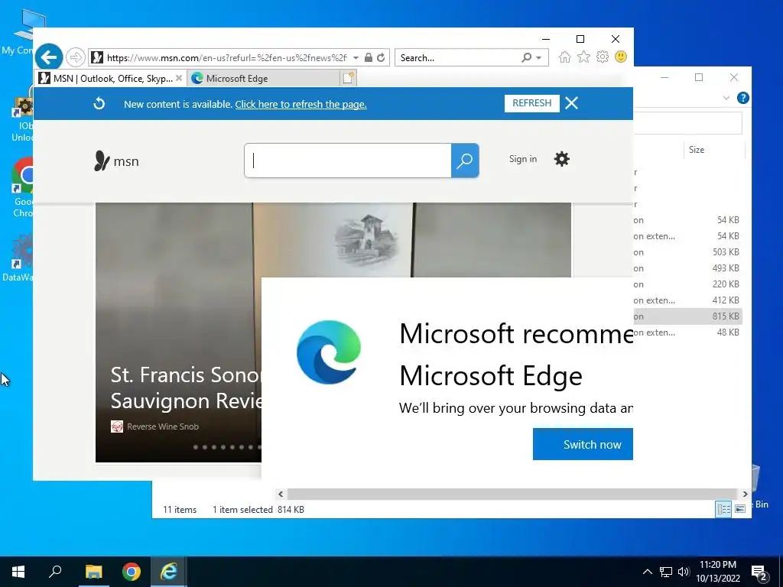Click the magnifier in IE search box

pyautogui.click(x=527, y=57)
